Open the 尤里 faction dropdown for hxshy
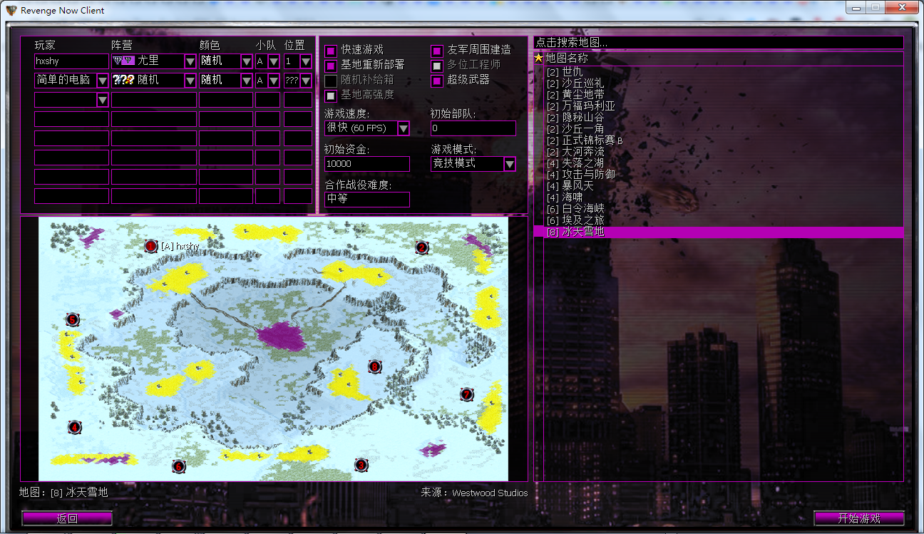The image size is (924, 534). click(x=190, y=61)
